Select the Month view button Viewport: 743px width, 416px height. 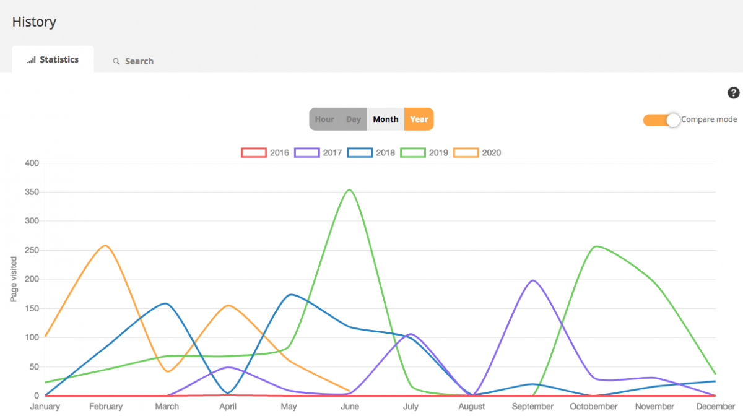[x=385, y=119]
